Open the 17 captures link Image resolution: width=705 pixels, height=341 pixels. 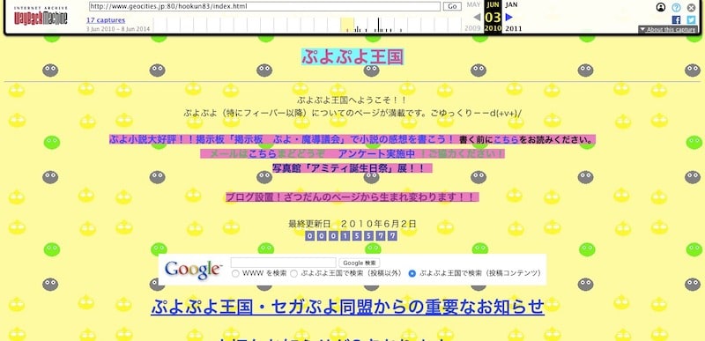tap(106, 20)
